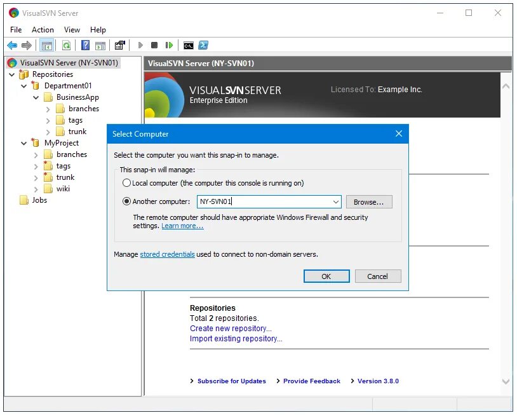Click the Jobs folder icon
The height and width of the screenshot is (415, 517).
click(24, 200)
